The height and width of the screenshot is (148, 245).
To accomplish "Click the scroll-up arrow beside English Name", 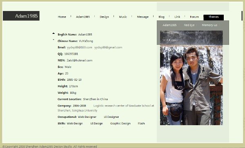I will (53, 33).
